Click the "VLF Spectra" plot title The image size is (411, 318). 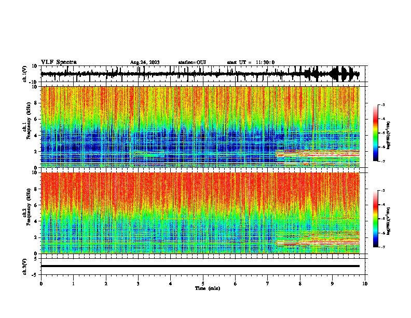[x=59, y=62]
